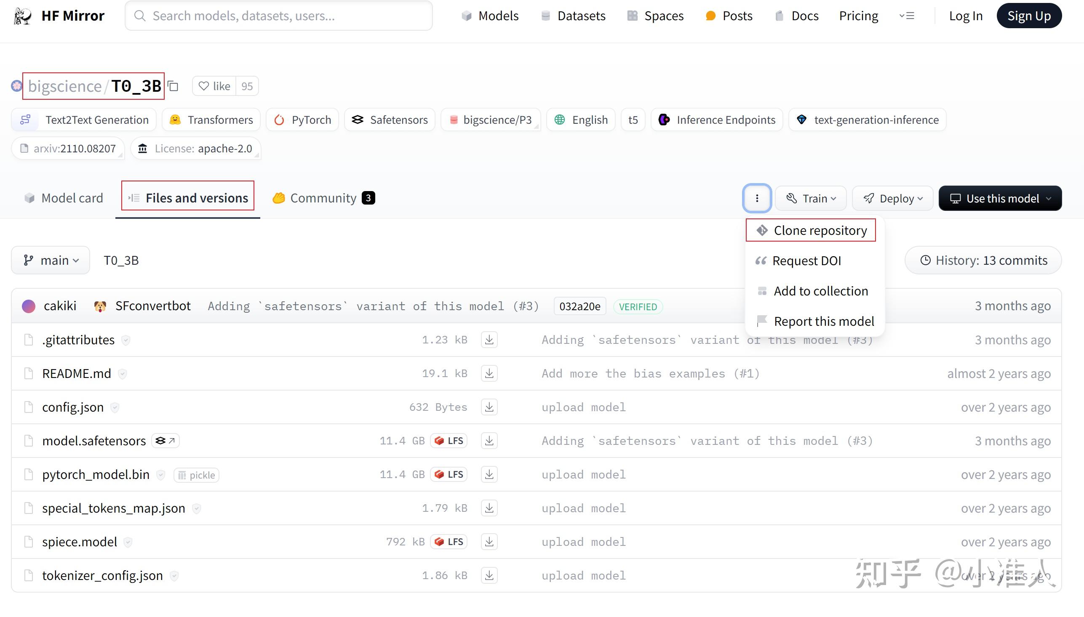Viewport: 1084px width, 617px height.
Task: Click the pickle badge on pytorch_model.bin
Action: click(197, 475)
